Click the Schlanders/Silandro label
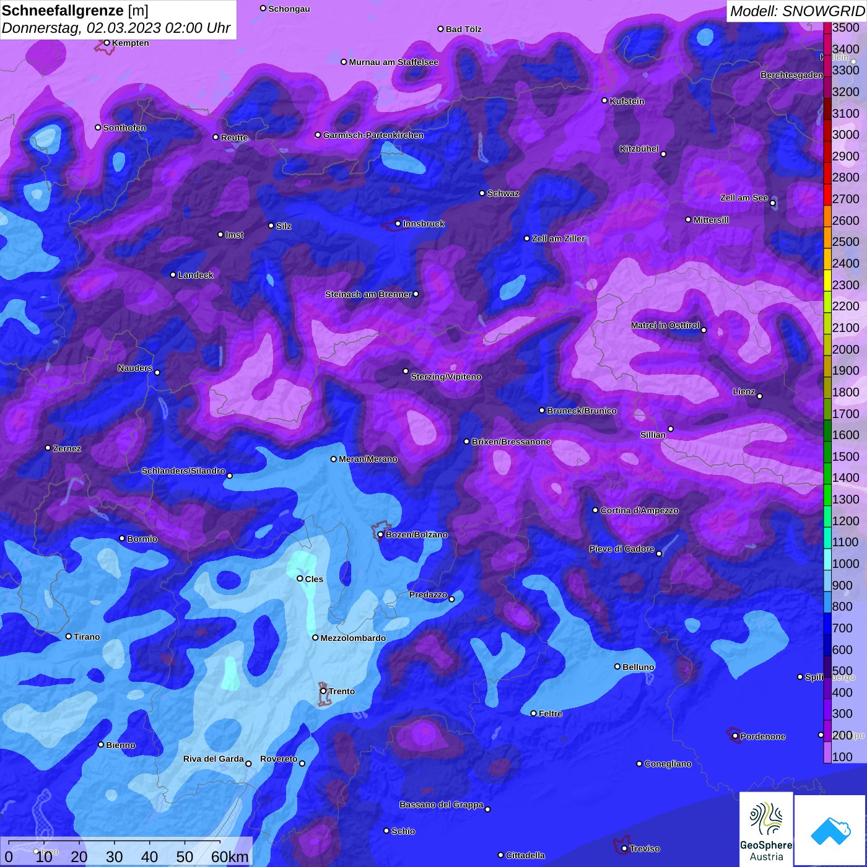 183,471
